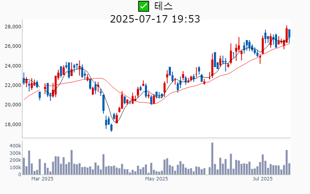Click the May 2025 date axis label
The image size is (310, 194).
(157, 179)
